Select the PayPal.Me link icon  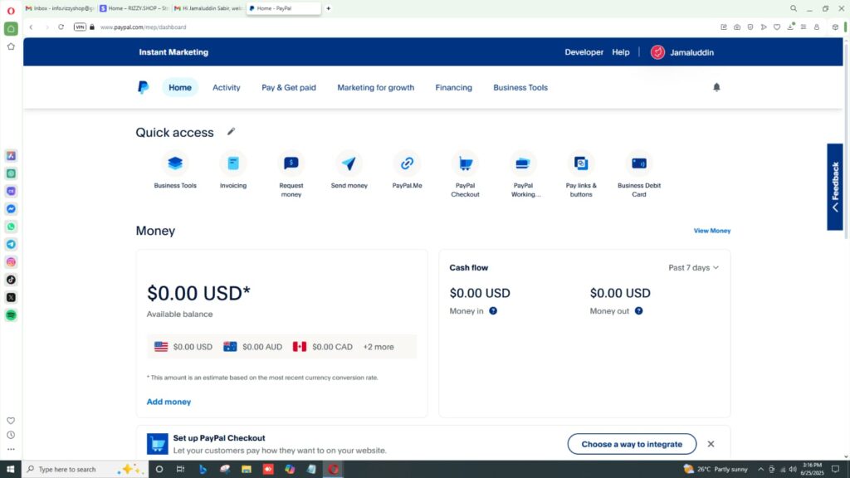point(407,163)
